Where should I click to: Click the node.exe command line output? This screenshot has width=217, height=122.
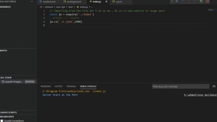click(74, 91)
